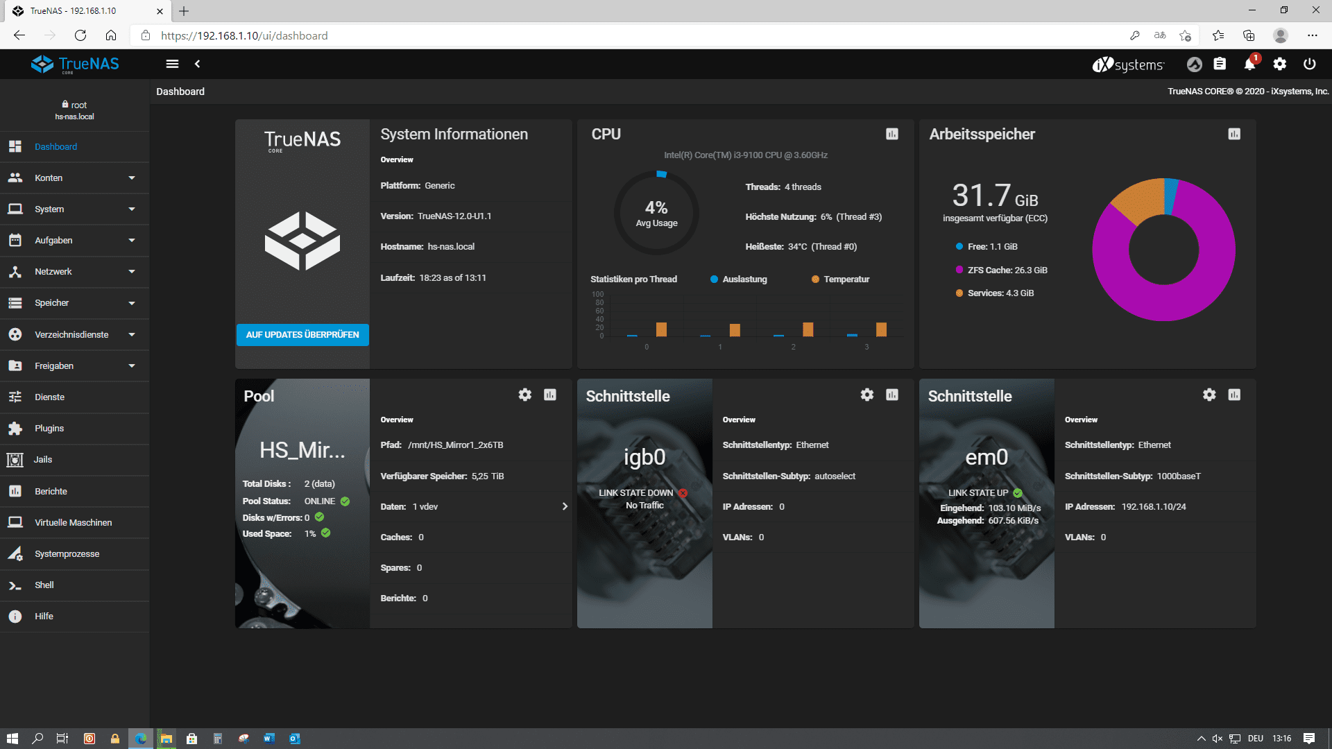This screenshot has width=1332, height=749.
Task: Click the Free 1.1 GiB legend entry
Action: [987, 247]
